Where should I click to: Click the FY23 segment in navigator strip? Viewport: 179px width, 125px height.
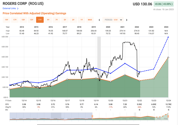(159, 119)
